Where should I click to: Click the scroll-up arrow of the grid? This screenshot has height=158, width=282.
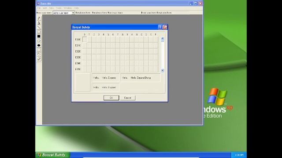(x=163, y=38)
